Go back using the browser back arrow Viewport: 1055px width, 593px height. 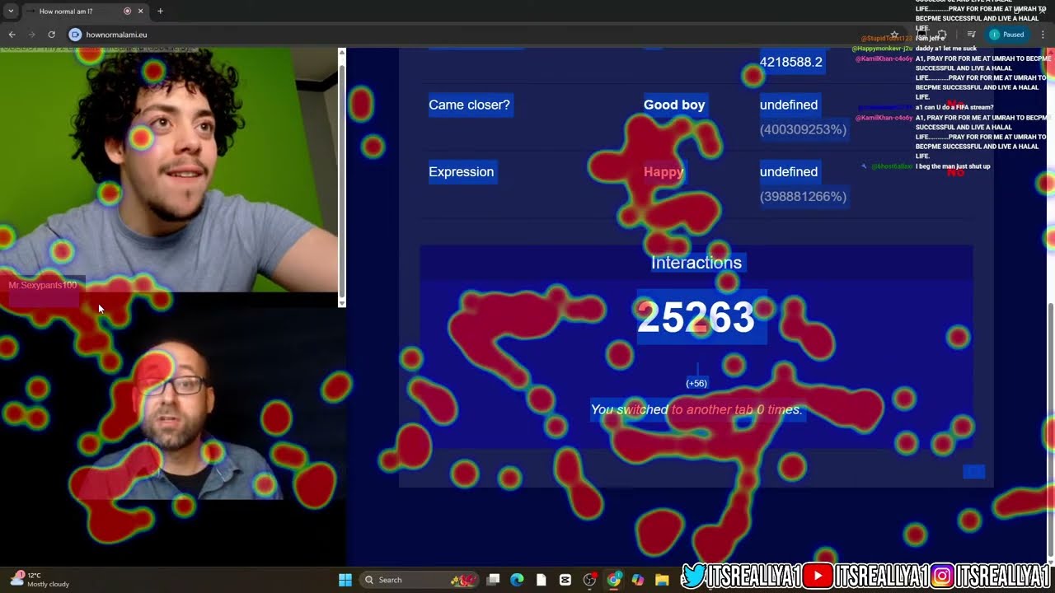click(12, 35)
